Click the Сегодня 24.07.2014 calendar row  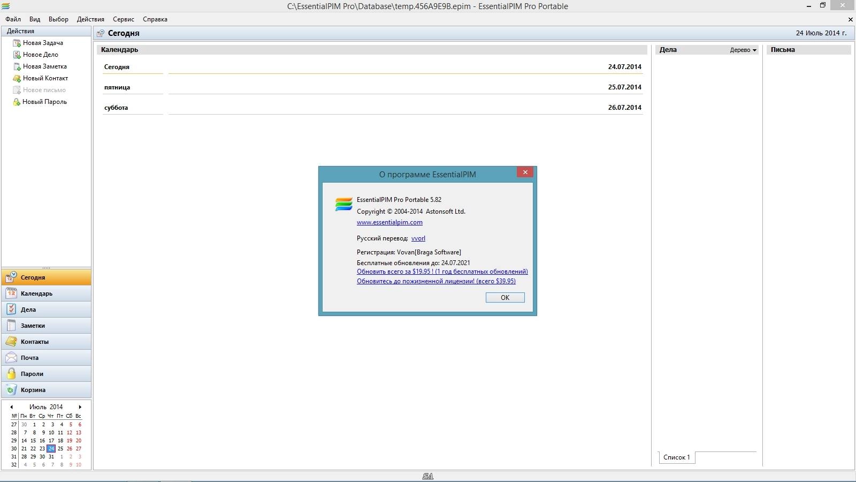click(373, 67)
